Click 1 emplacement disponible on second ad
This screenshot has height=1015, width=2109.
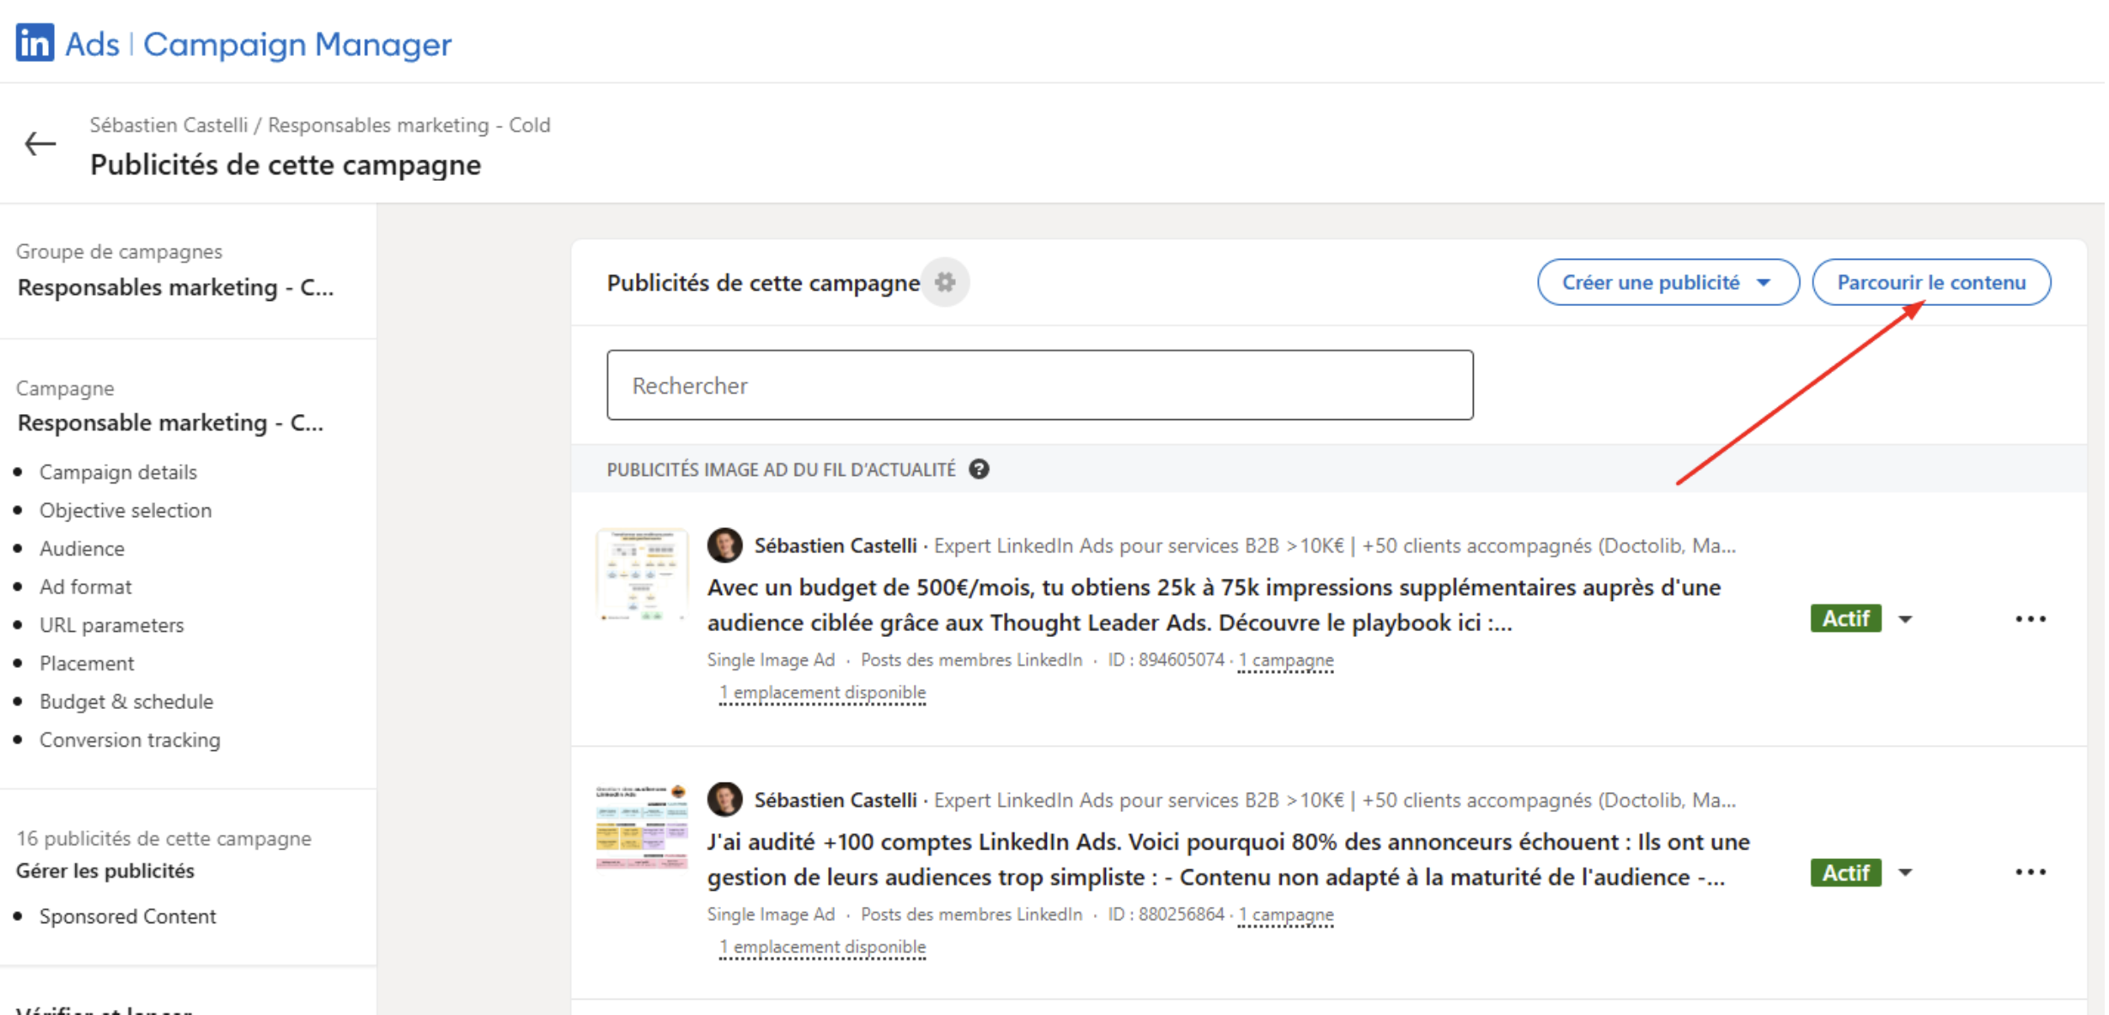pos(822,947)
